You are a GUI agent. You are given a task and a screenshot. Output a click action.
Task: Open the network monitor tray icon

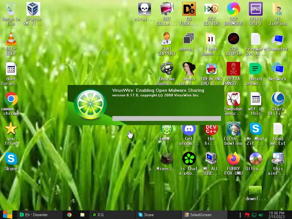click(254, 215)
